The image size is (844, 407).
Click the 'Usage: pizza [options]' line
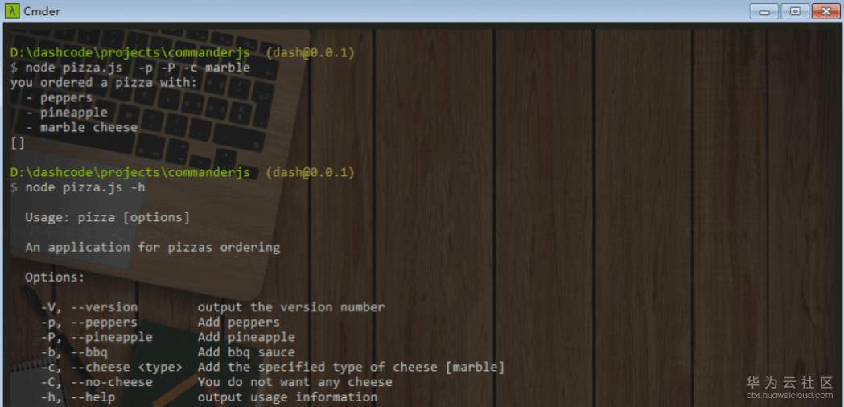[107, 217]
